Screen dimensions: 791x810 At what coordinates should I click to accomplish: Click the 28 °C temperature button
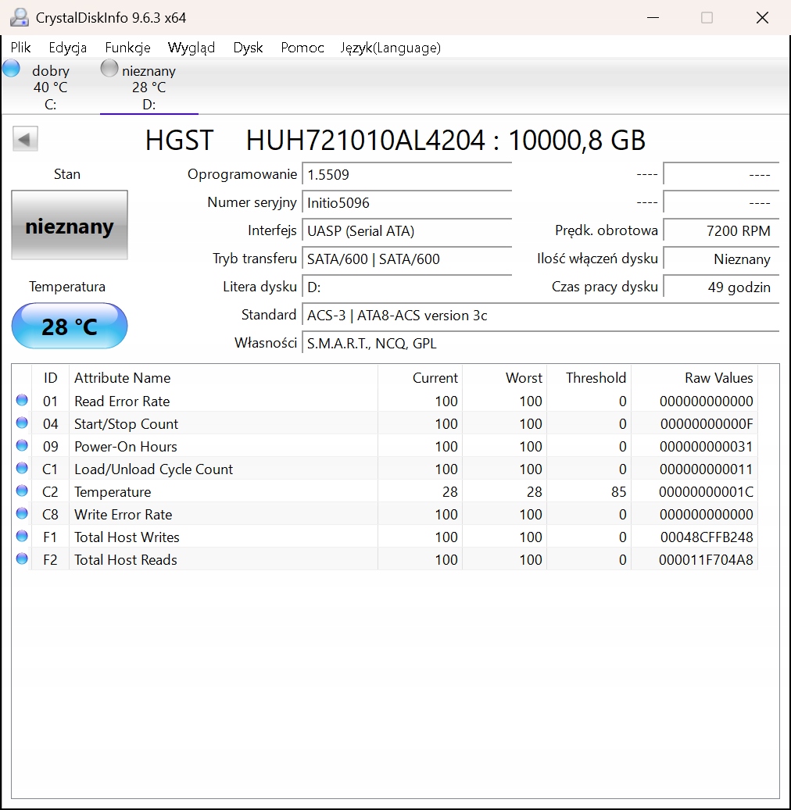[70, 326]
